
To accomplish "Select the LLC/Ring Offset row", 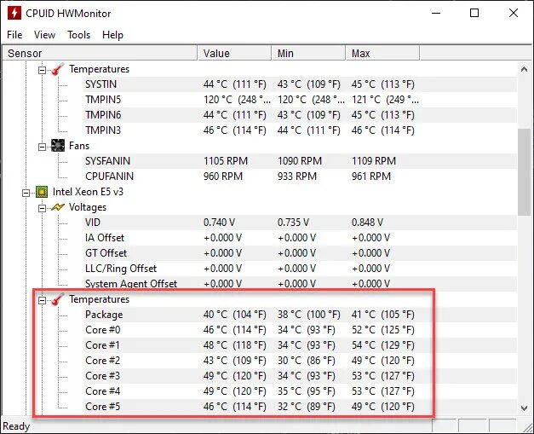I will tap(300, 269).
